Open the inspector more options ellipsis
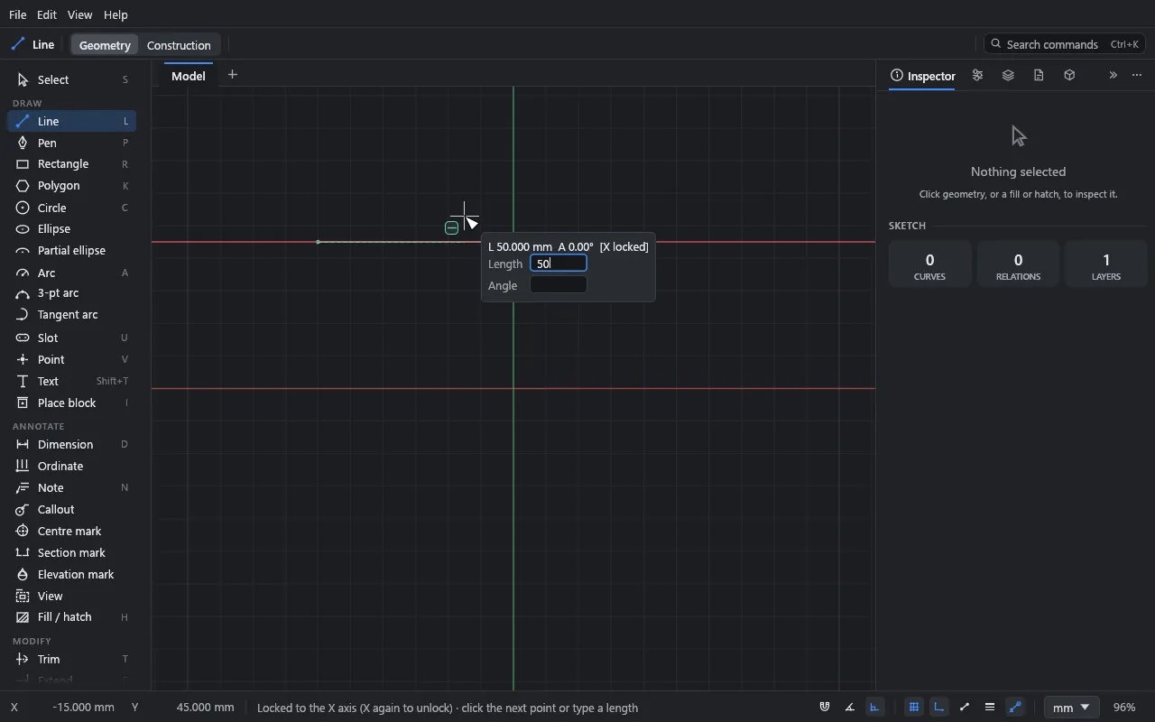This screenshot has width=1155, height=722. [x=1137, y=76]
